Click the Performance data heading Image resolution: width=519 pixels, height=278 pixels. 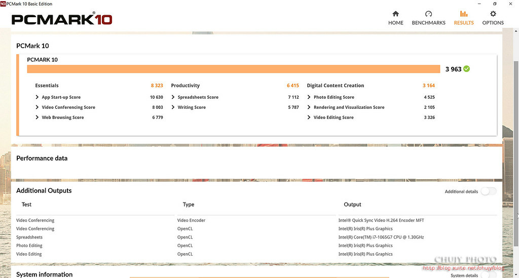[x=42, y=158]
